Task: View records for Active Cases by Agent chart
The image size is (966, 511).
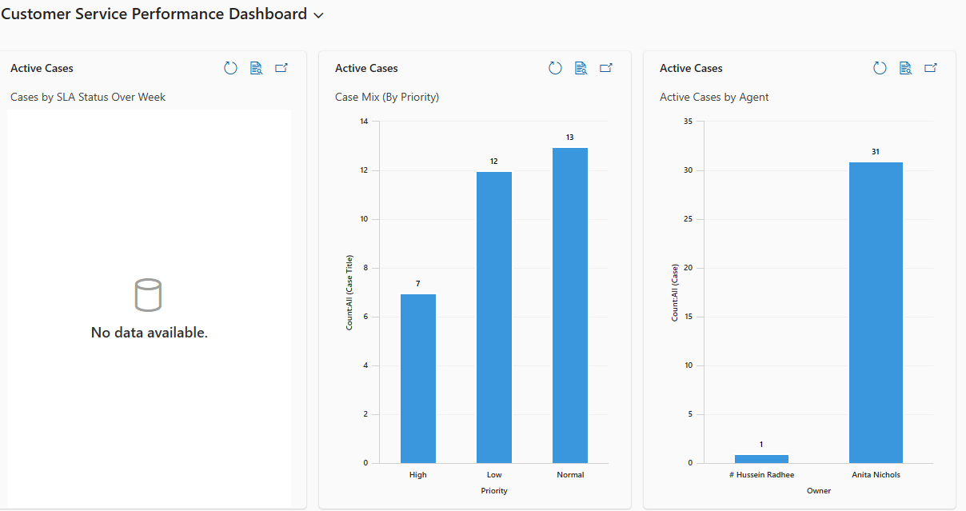Action: click(905, 69)
